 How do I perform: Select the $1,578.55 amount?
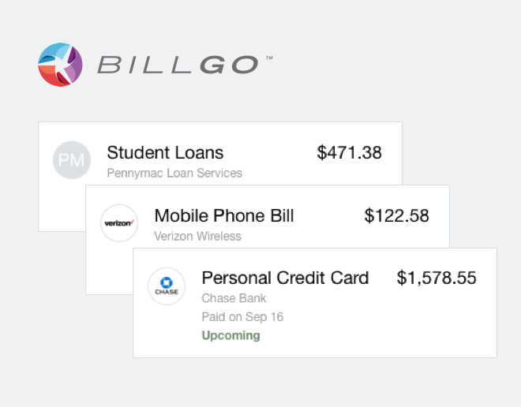[x=437, y=278]
